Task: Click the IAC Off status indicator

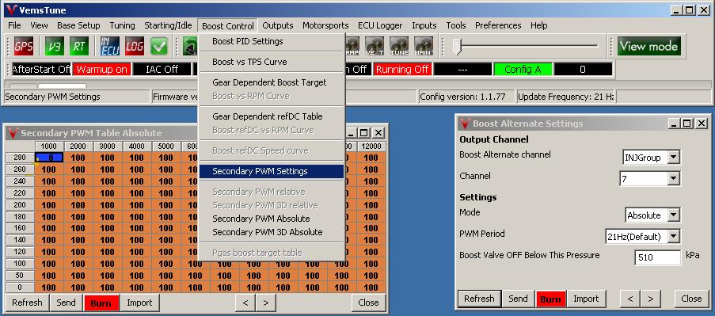Action: coord(162,70)
